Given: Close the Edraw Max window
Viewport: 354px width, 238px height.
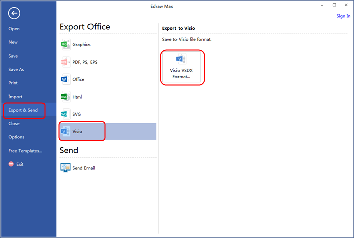Looking at the screenshot, I should coord(346,5).
